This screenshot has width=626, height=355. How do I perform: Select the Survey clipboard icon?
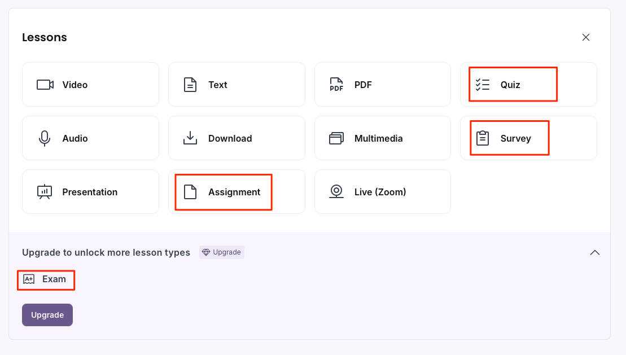482,138
